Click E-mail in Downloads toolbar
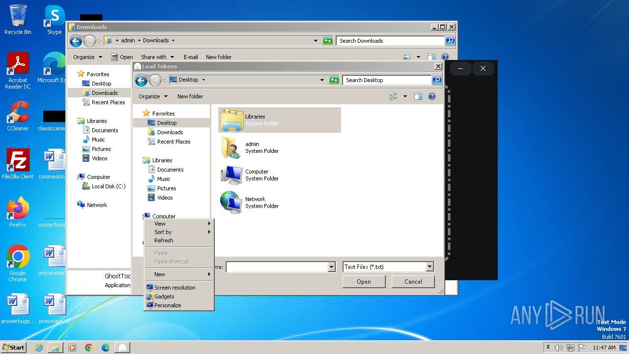The image size is (629, 354). point(191,57)
